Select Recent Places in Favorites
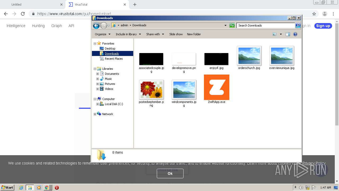The width and height of the screenshot is (339, 191). coord(114,59)
